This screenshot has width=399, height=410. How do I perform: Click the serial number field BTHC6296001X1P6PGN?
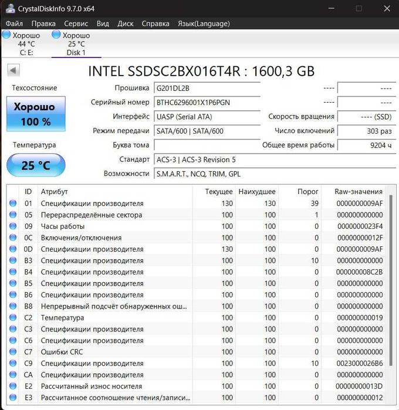click(x=207, y=102)
